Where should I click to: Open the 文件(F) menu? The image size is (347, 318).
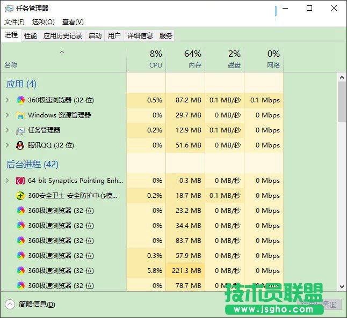tap(15, 22)
